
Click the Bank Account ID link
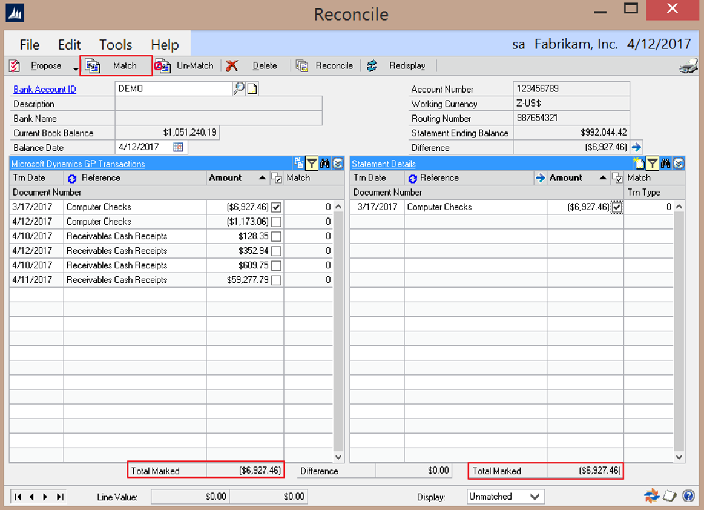(x=45, y=89)
